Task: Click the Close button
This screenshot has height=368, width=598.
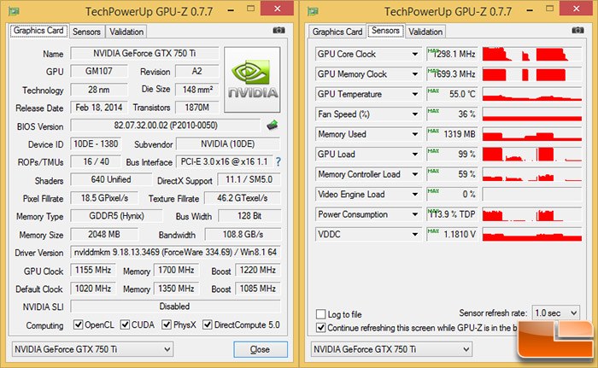Action: 260,349
